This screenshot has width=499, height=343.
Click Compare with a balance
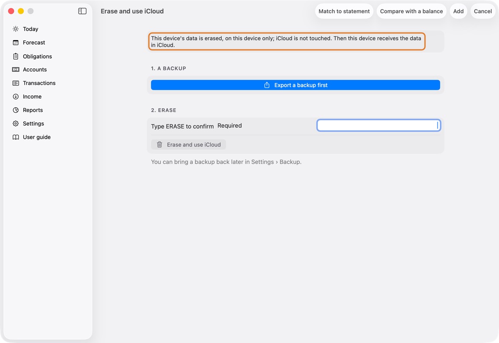[x=411, y=11]
